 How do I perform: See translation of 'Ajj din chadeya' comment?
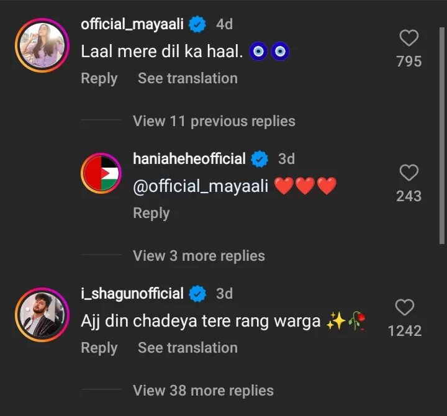coord(187,348)
